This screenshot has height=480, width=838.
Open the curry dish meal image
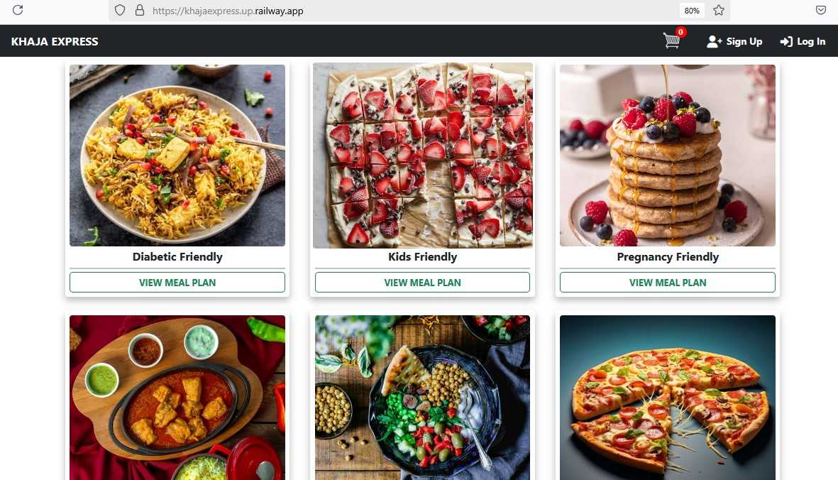[177, 397]
